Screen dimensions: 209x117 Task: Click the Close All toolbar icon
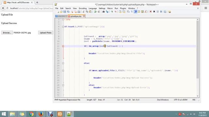[x=75, y=12]
